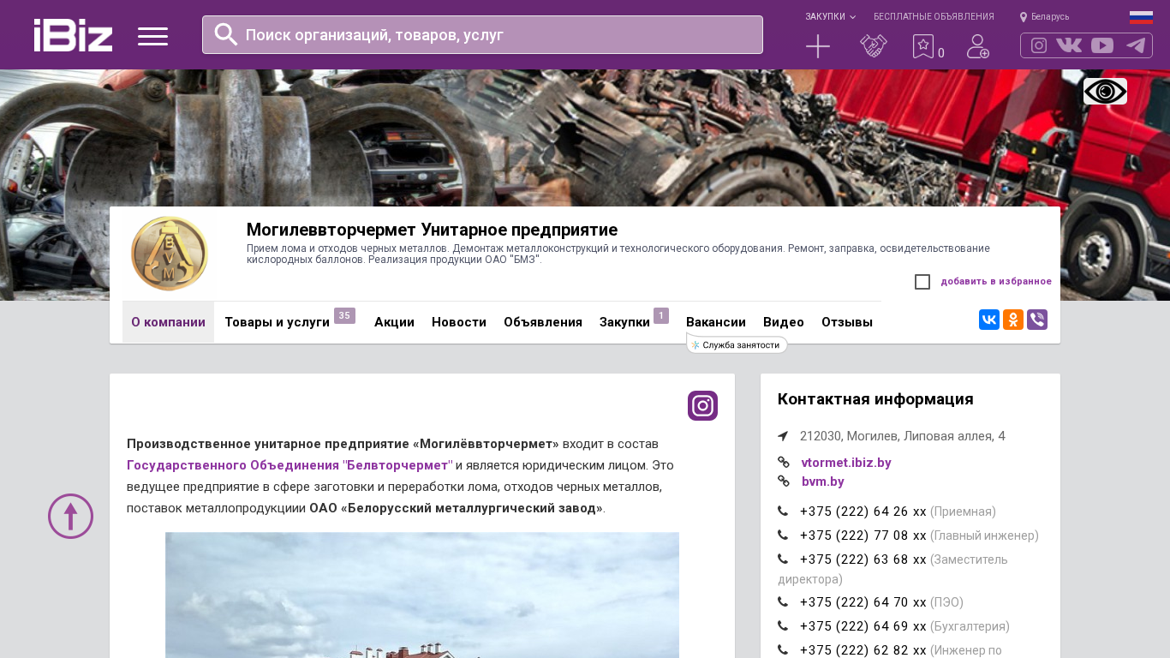The width and height of the screenshot is (1170, 658).
Task: Click 'Бесплатные объявления' link
Action: click(934, 16)
